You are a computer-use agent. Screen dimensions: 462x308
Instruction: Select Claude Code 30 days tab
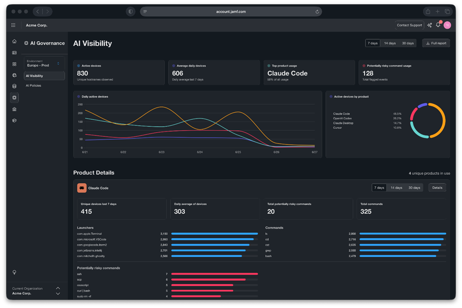tap(414, 188)
